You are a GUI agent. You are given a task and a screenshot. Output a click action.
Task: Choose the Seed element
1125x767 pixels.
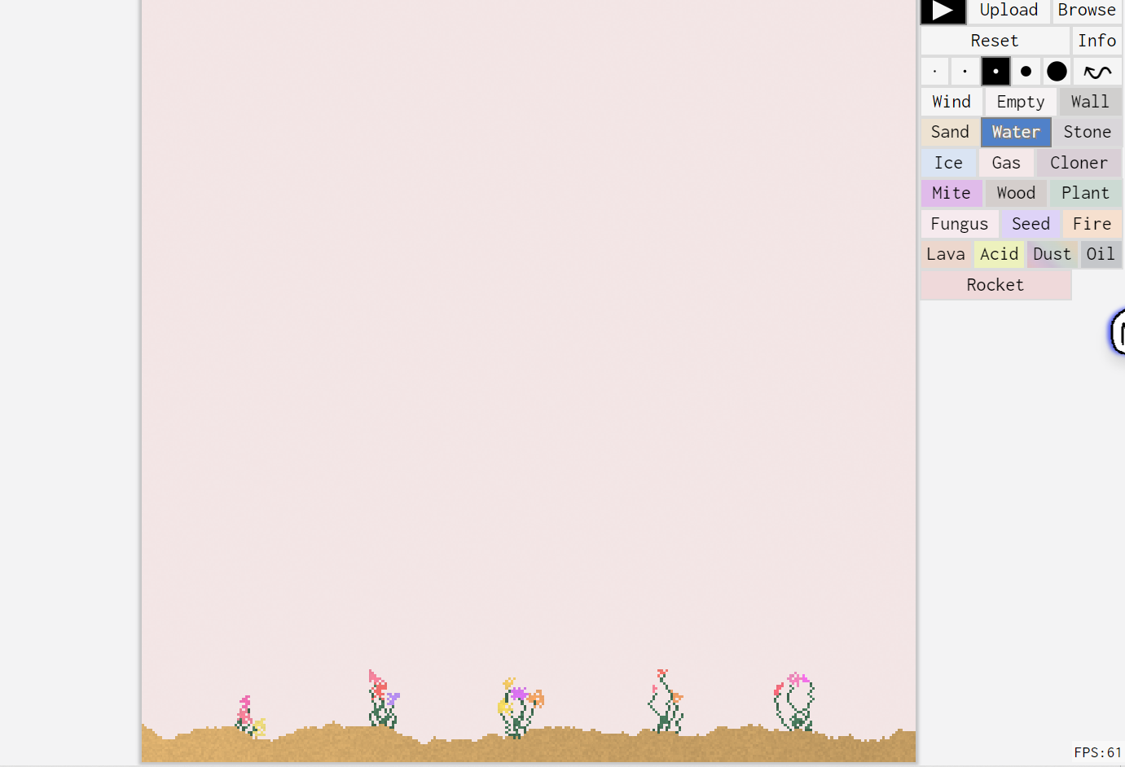1031,224
